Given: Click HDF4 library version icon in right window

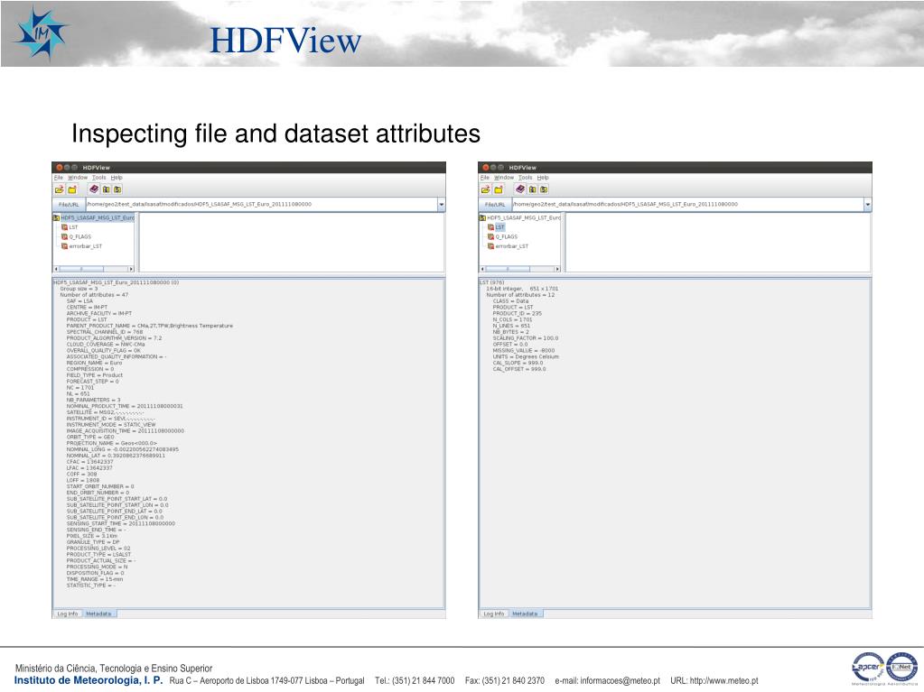Looking at the screenshot, I should 533,189.
